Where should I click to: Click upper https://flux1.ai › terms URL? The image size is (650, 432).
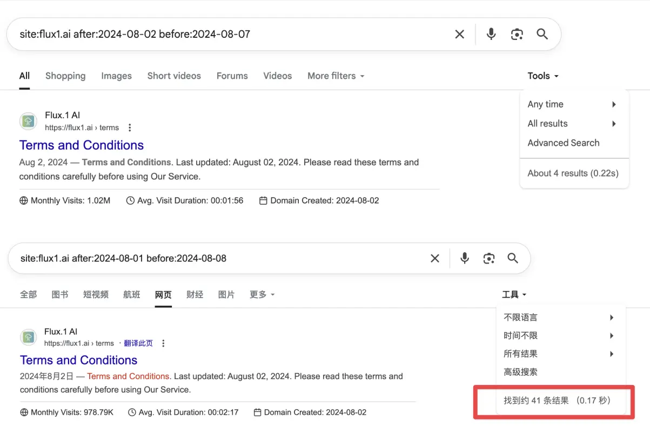(82, 128)
